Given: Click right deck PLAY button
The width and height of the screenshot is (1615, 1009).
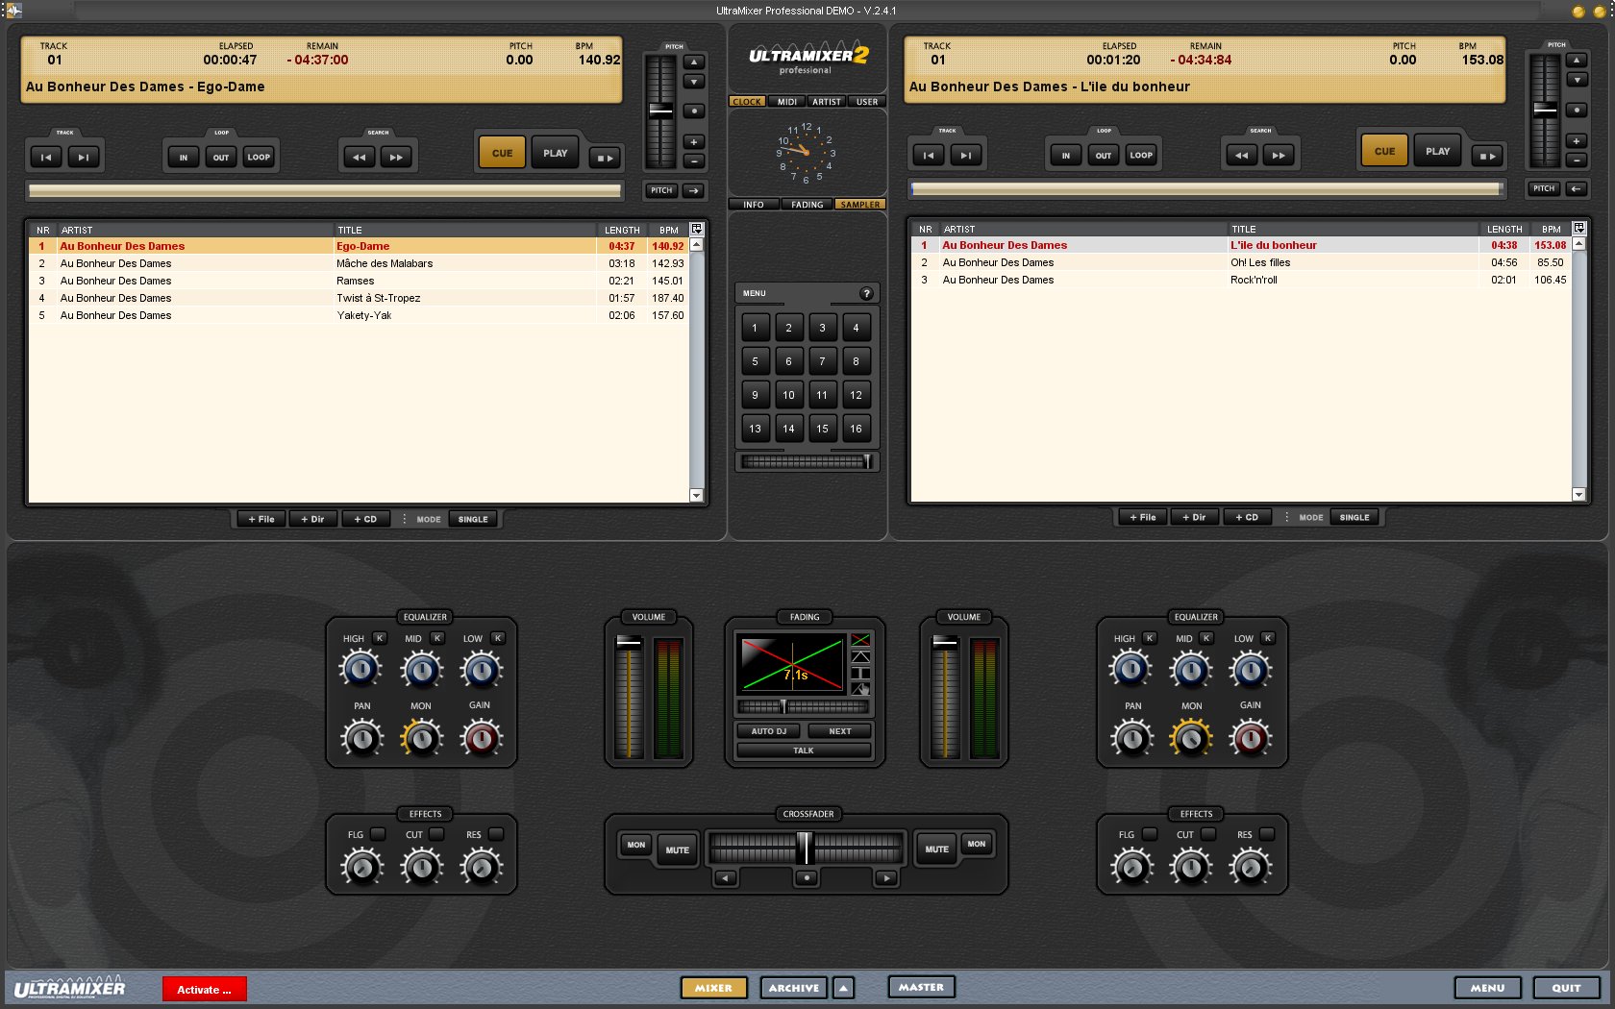Looking at the screenshot, I should tap(1437, 151).
